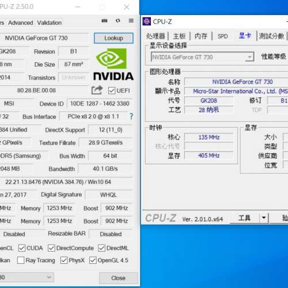Click the CPU-Z version text Ver. 2.01.0.x64
Viewport: 288px width, 288px height.
[203, 219]
